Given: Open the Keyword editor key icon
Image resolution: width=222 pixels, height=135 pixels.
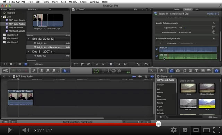Looking at the screenshot, I should point(34,71).
